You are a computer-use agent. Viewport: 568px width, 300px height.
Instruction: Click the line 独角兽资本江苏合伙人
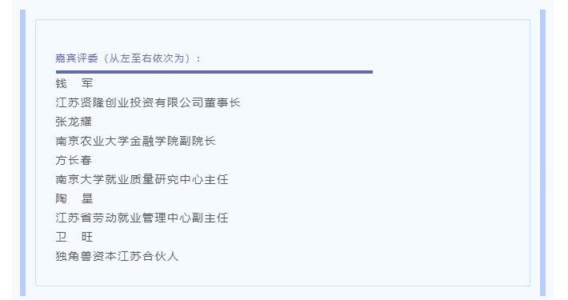pos(117,256)
